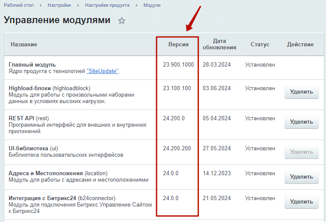Select the Версия column header

(x=178, y=45)
